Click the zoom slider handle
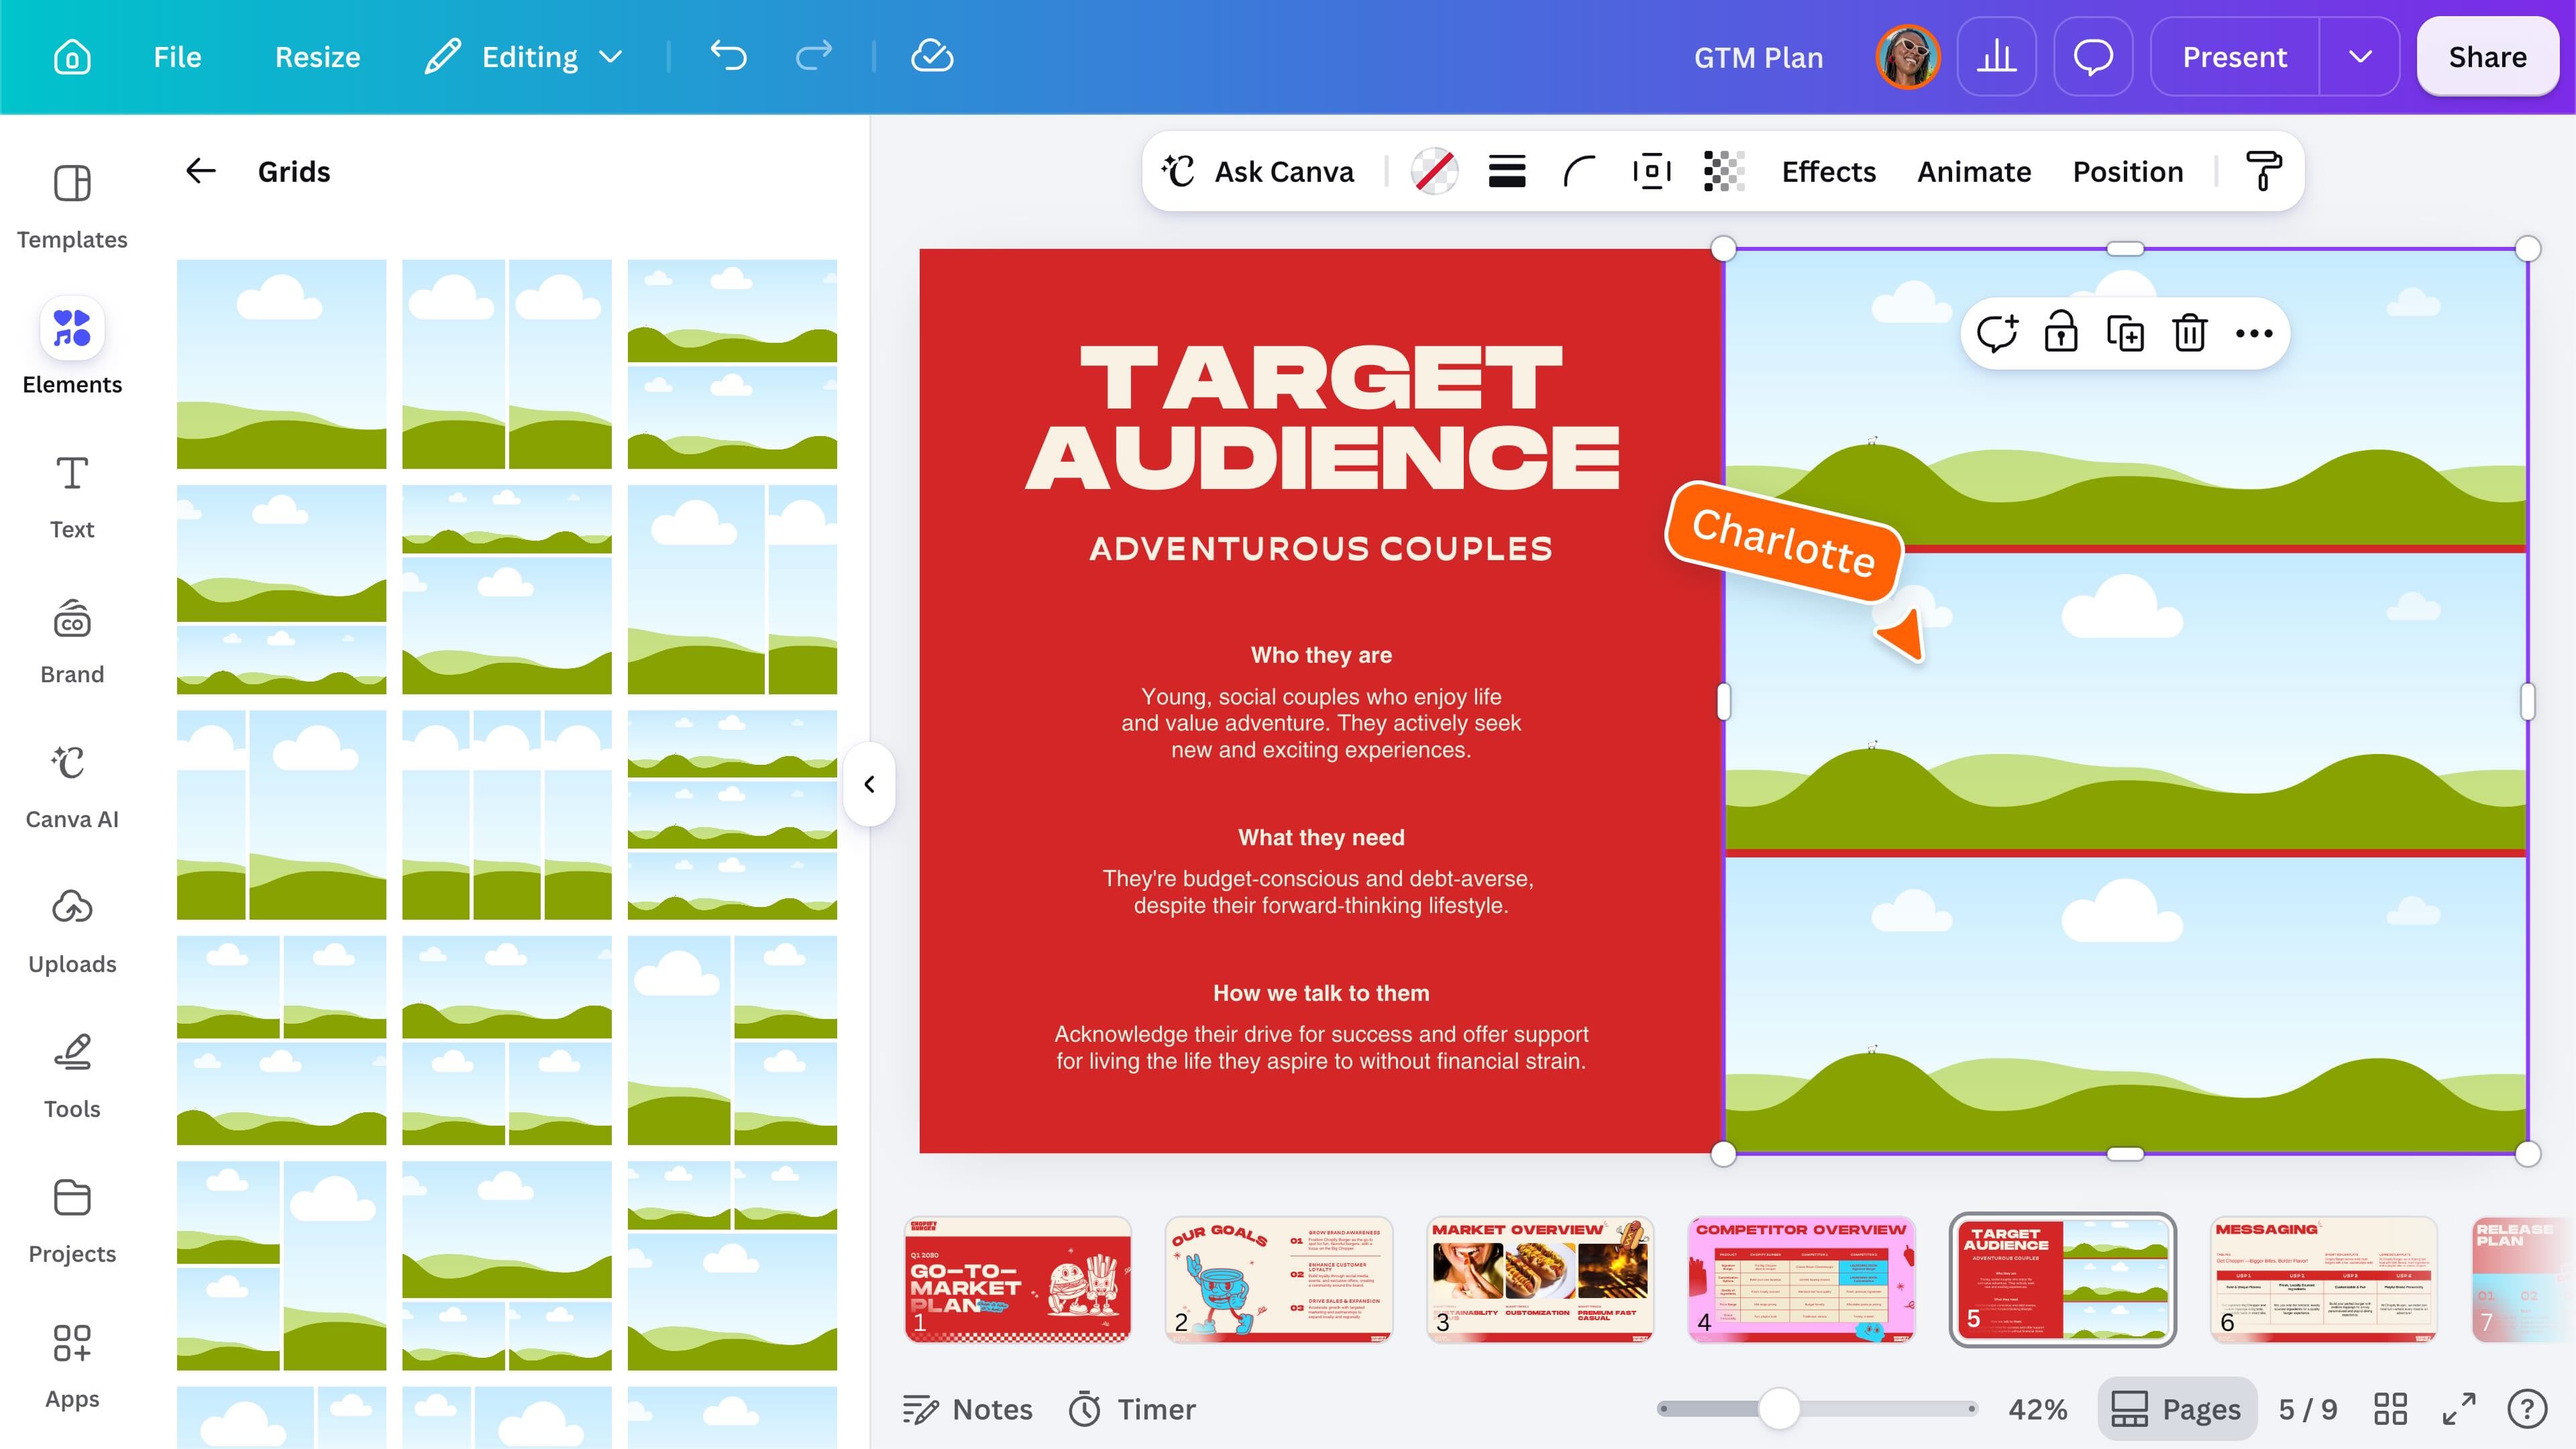Viewport: 2576px width, 1449px height. (x=1779, y=1409)
